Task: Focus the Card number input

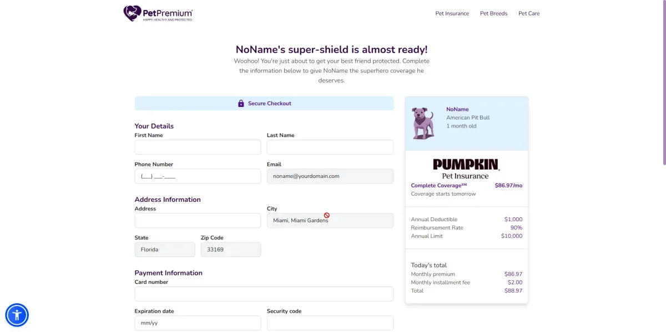Action: [264, 294]
